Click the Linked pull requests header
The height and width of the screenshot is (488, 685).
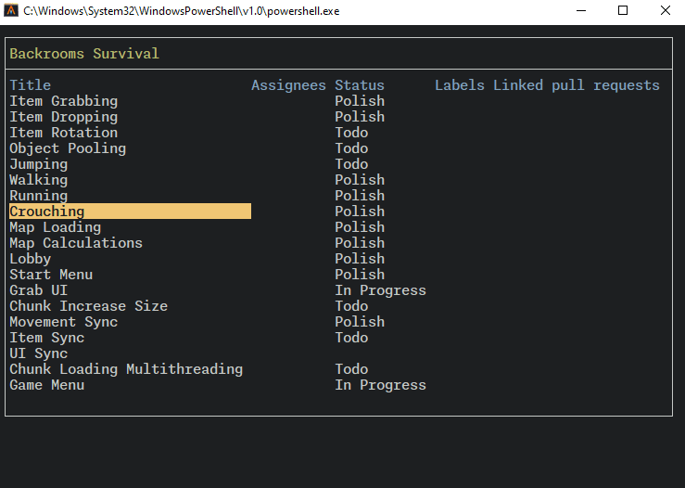(576, 85)
